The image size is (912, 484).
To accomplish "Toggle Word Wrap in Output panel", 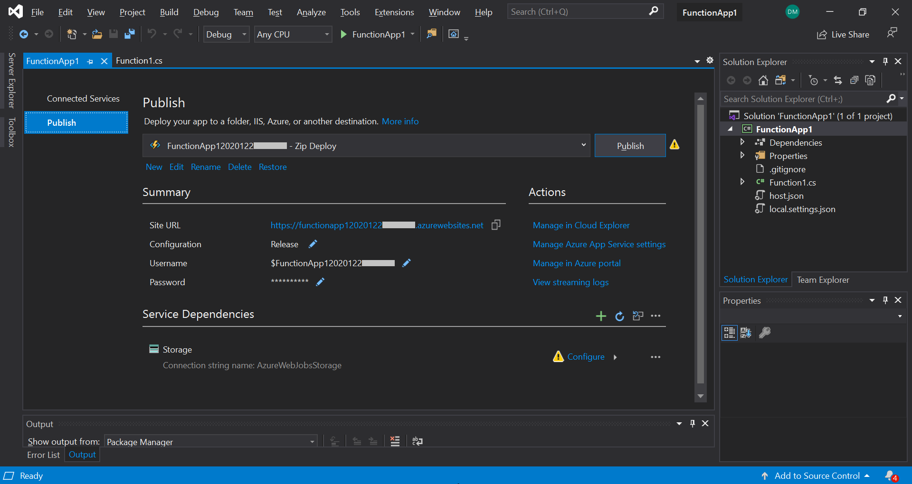I will [418, 441].
